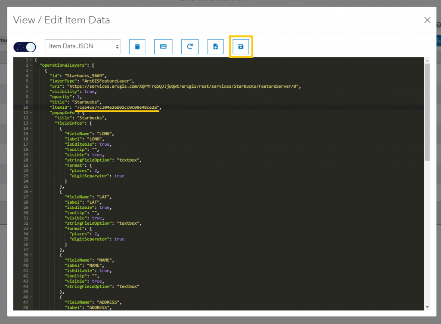The image size is (441, 324).
Task: Place cursor in the FeatureServer url line
Action: [185, 86]
